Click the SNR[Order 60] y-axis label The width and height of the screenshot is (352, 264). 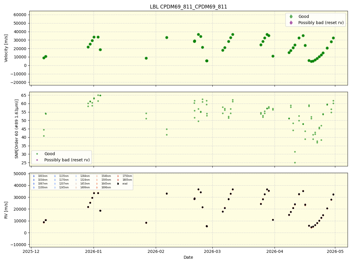point(17,129)
